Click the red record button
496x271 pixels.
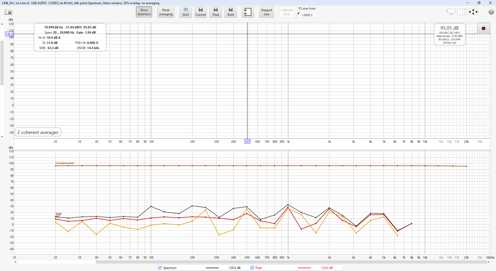[x=484, y=28]
